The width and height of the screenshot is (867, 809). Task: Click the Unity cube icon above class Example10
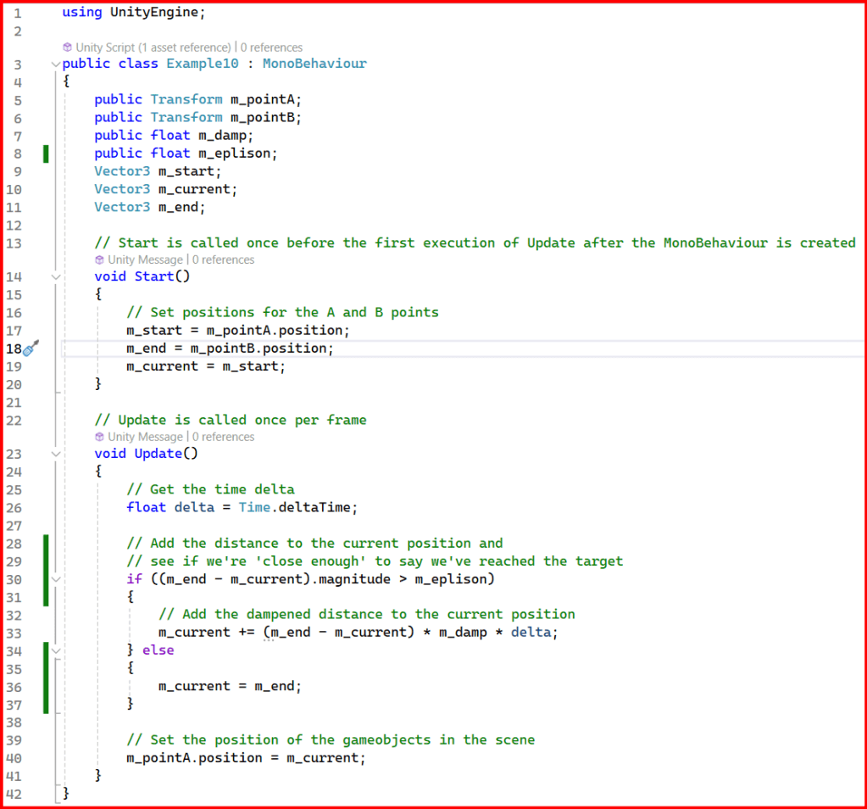67,47
